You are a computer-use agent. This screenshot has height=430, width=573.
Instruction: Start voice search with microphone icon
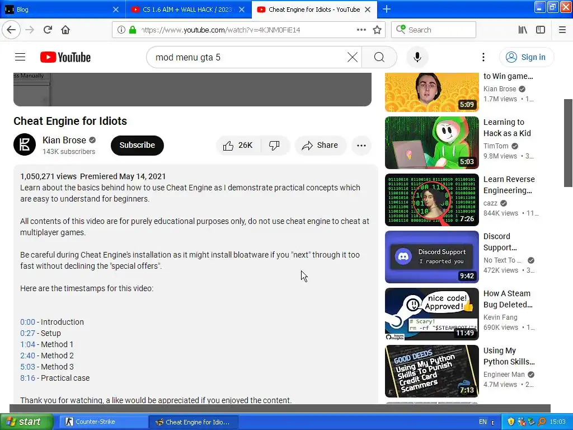tap(417, 57)
